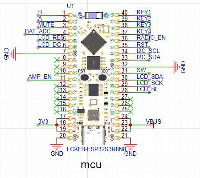Image resolution: width=200 pixels, height=178 pixels.
Task: Select the USB-C connector on the board image
Action: click(94, 135)
